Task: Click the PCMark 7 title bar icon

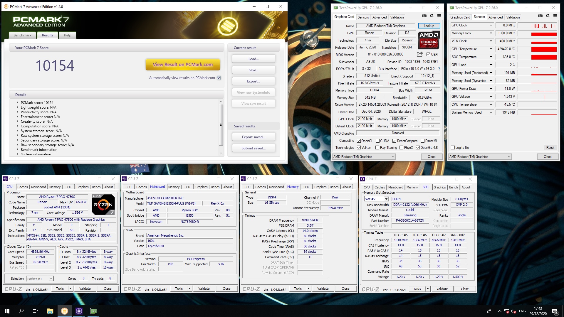Action: (6, 6)
